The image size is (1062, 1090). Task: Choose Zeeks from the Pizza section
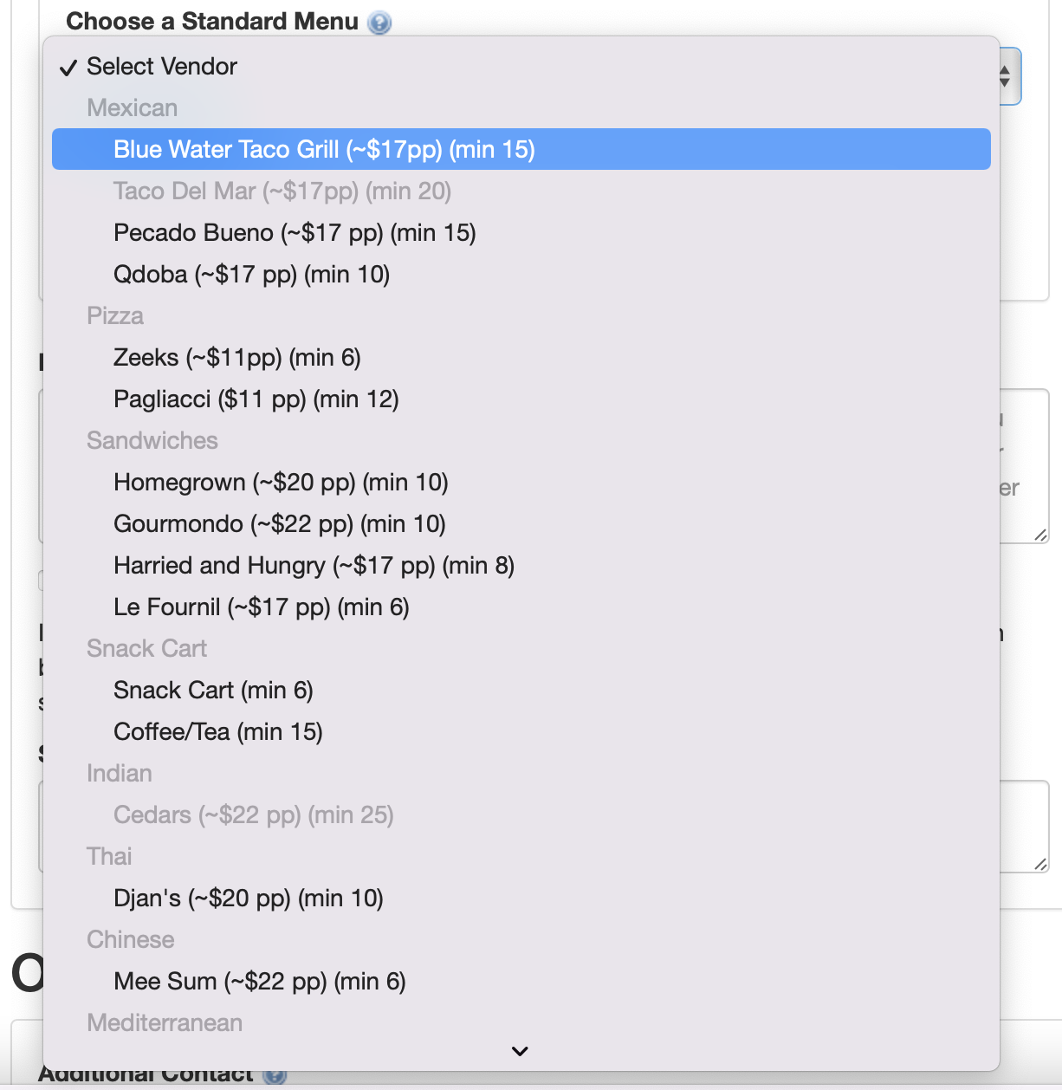tap(237, 357)
